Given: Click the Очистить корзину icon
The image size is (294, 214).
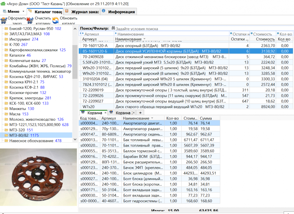Looking at the screenshot, I should pos(30,20).
